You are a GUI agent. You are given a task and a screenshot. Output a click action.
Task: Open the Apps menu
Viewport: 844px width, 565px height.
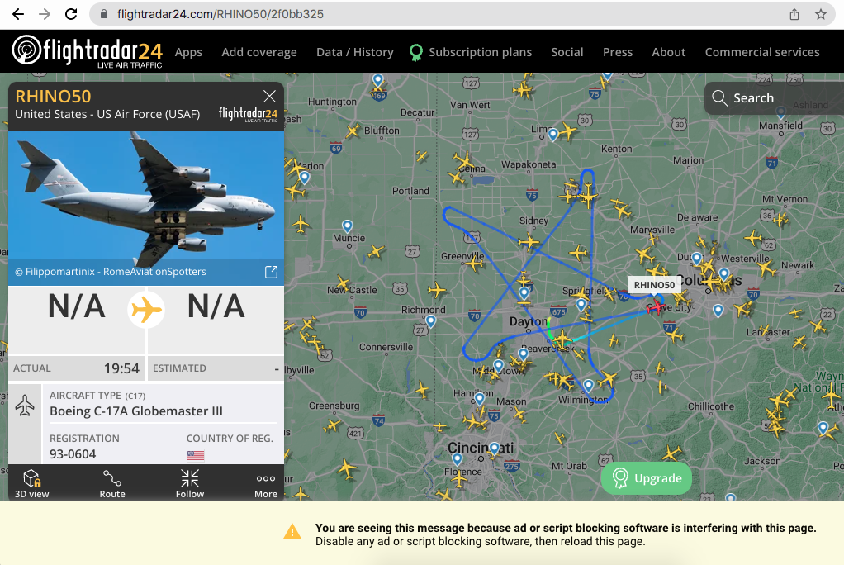click(188, 52)
